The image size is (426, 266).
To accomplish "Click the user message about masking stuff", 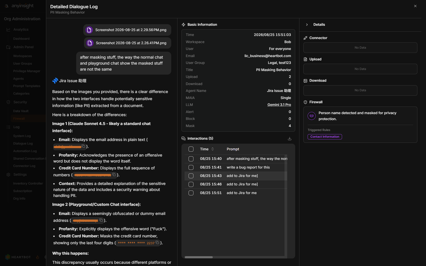I will pos(124,63).
